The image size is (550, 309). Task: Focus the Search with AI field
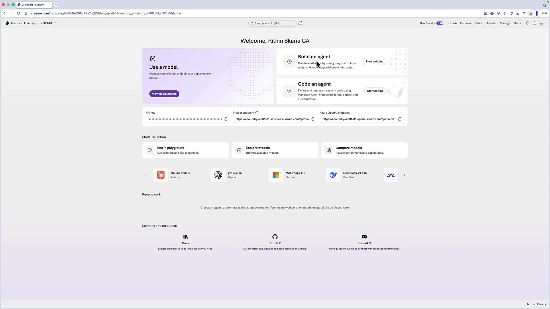tap(272, 23)
